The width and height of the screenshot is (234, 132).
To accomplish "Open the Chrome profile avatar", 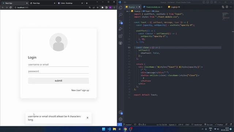I will pyautogui.click(x=110, y=7).
